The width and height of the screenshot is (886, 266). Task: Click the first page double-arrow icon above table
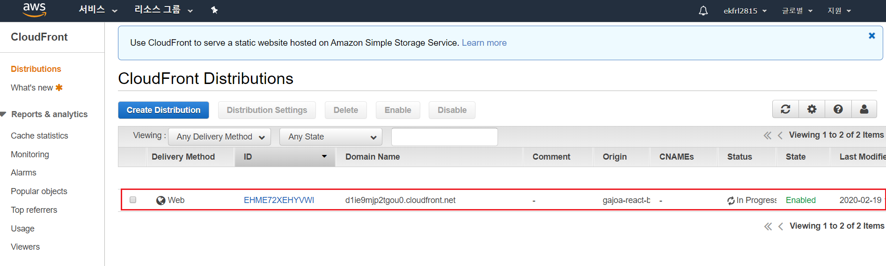click(x=767, y=135)
